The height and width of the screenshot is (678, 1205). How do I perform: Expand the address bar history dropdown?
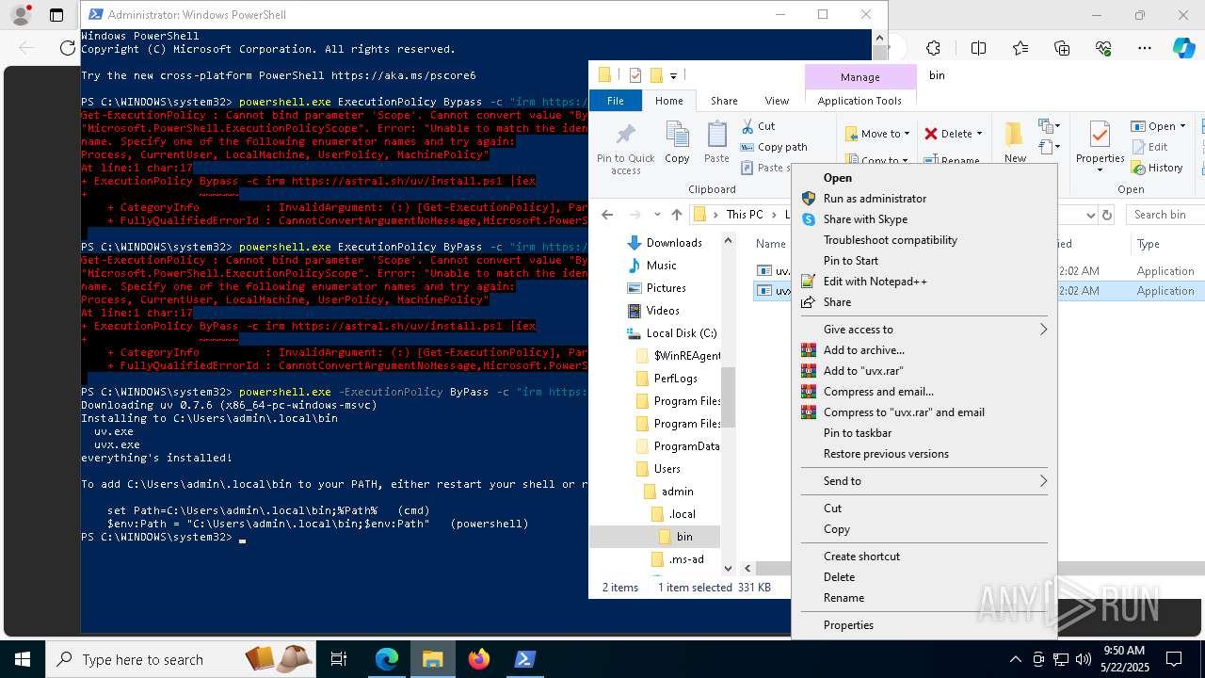pos(1090,215)
